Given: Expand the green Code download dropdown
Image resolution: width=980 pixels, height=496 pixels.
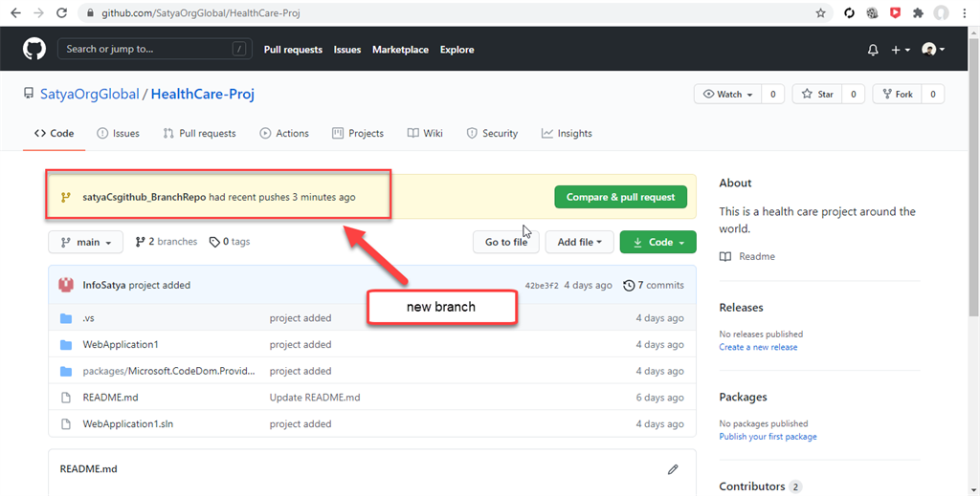Looking at the screenshot, I should tap(658, 242).
